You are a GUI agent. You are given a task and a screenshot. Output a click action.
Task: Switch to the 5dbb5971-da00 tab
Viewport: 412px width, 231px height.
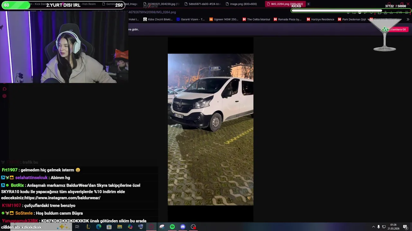click(x=203, y=4)
